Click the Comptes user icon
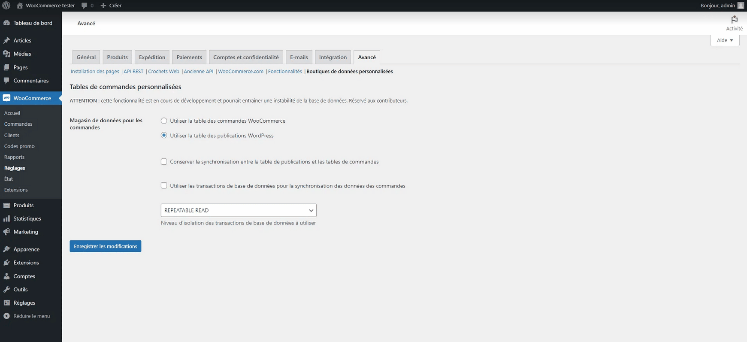747x342 pixels. click(x=6, y=276)
